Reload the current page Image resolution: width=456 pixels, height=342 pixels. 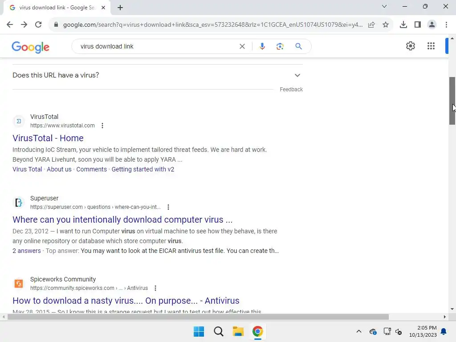point(38,25)
